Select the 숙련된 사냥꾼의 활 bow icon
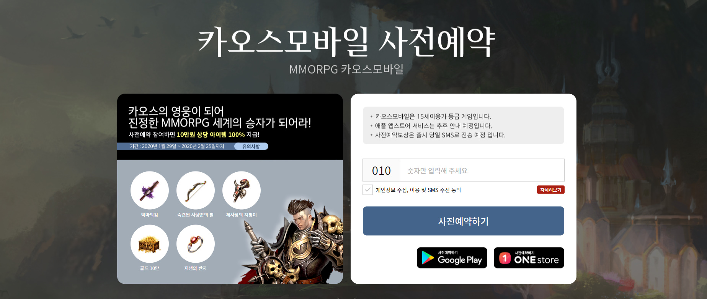This screenshot has width=707, height=299. 196,190
